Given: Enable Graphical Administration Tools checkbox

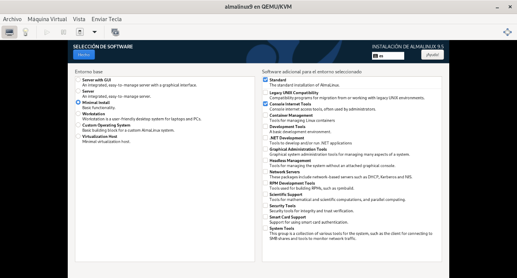Looking at the screenshot, I should pyautogui.click(x=265, y=149).
